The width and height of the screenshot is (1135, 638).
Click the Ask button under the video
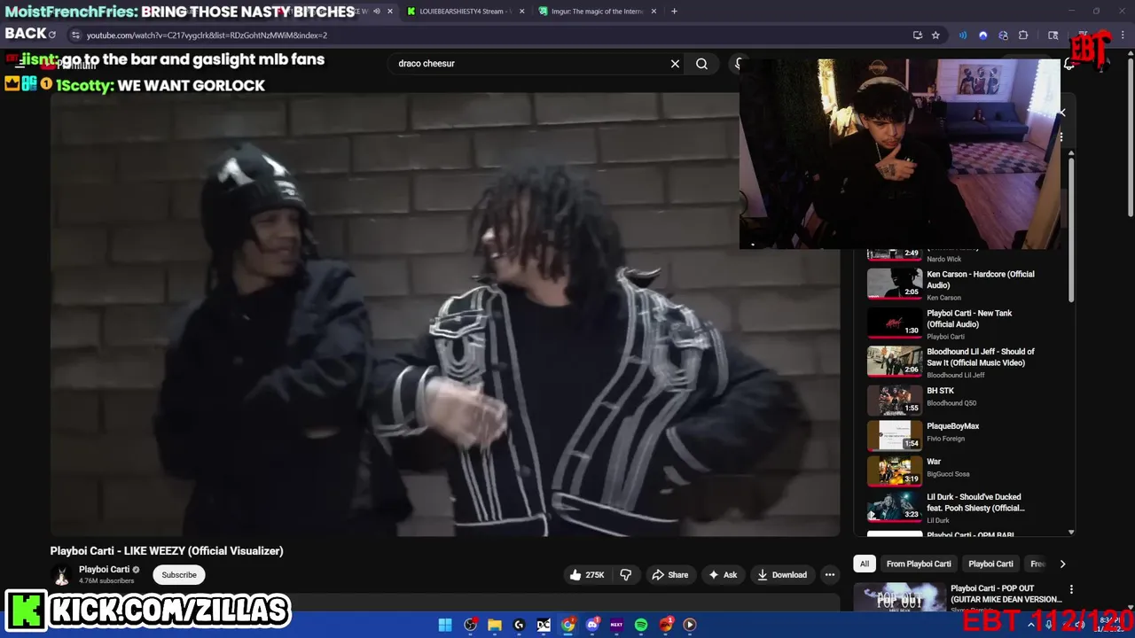pyautogui.click(x=722, y=575)
